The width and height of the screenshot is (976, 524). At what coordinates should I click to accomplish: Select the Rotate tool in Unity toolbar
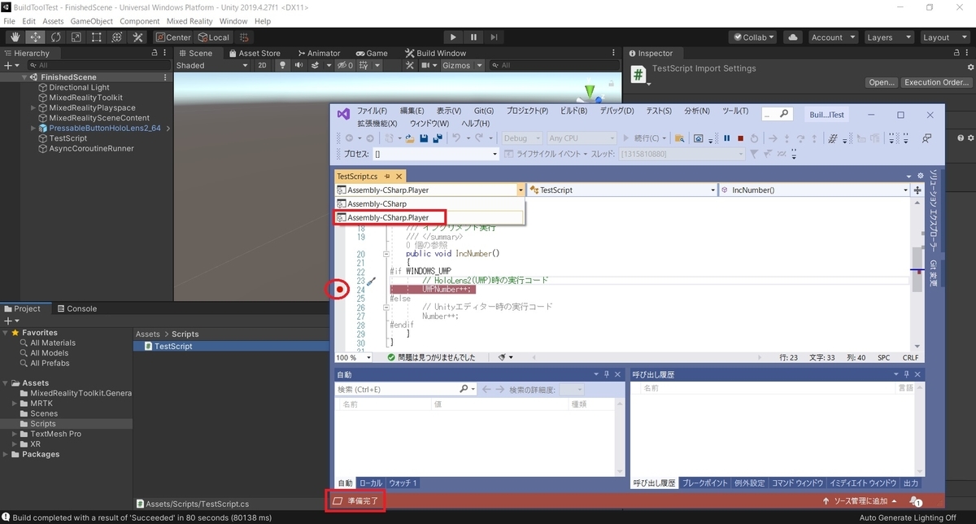tap(56, 37)
